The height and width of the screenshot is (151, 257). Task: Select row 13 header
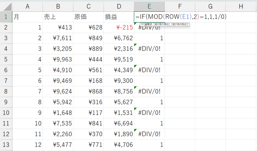[x=6, y=144]
